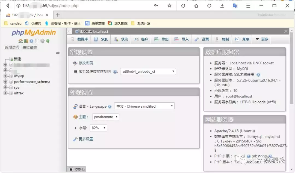The width and height of the screenshot is (295, 173).
Task: Open the 更多 menu in top tabs
Action: point(262,39)
